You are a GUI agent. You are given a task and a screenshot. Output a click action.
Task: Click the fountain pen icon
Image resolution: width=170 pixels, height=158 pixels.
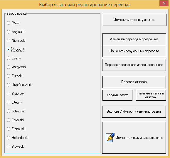click(110, 138)
